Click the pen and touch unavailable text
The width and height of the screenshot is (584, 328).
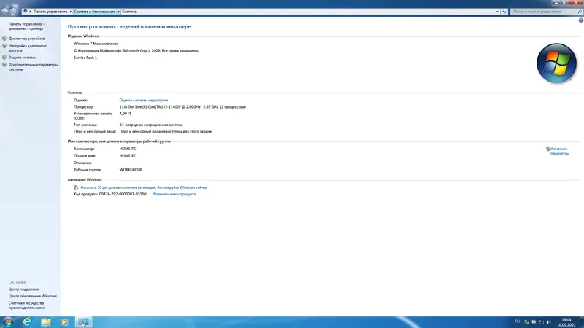point(166,131)
